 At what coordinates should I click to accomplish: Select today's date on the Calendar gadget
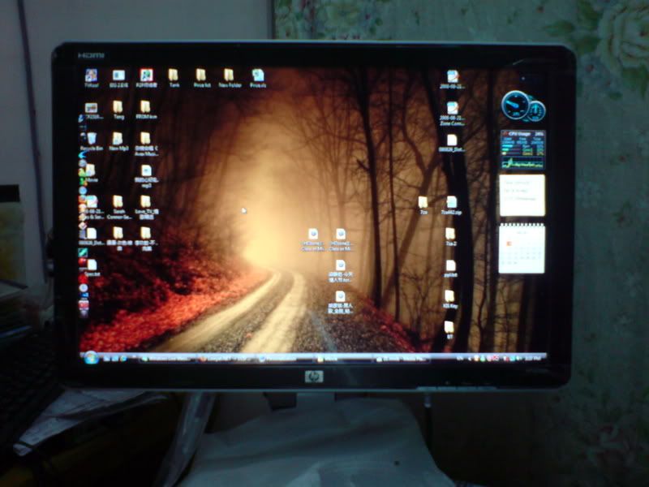508,242
